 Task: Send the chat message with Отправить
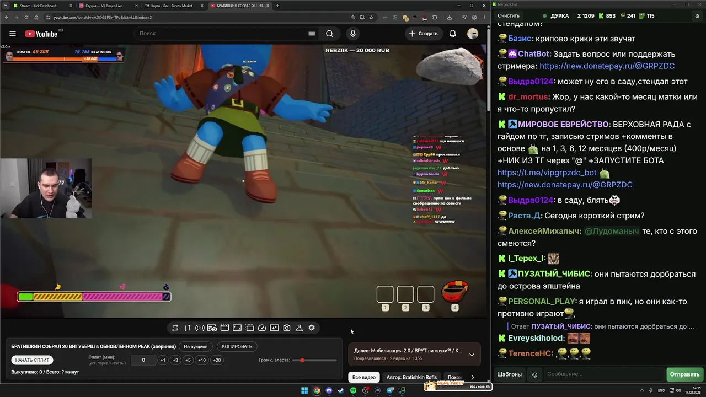684,374
